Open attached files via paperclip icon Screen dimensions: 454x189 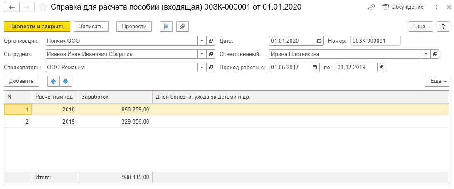[x=183, y=27]
